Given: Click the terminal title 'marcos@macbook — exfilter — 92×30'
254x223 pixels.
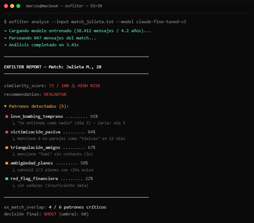Looking at the screenshot, I should (x=64, y=6).
